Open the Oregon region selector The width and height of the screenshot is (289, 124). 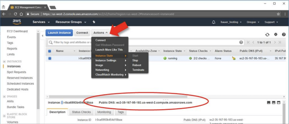253,22
